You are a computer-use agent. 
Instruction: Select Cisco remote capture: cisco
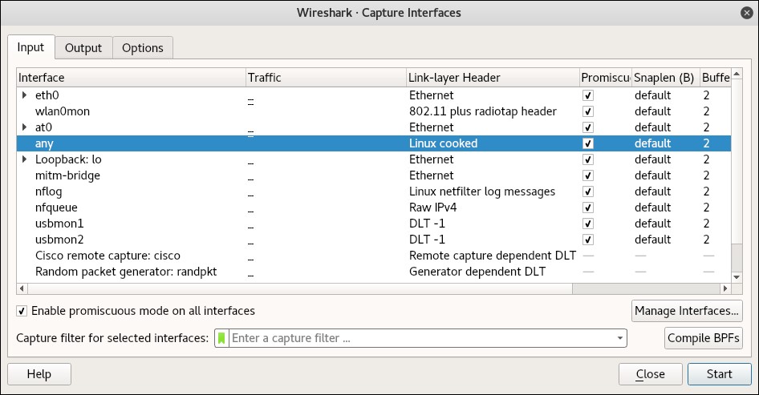[108, 256]
